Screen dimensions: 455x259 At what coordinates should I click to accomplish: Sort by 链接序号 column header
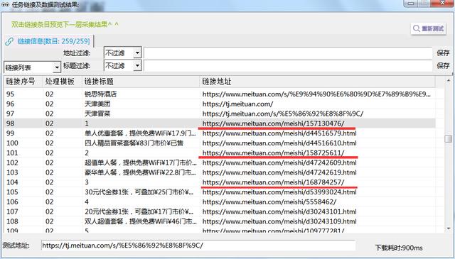[x=23, y=82]
